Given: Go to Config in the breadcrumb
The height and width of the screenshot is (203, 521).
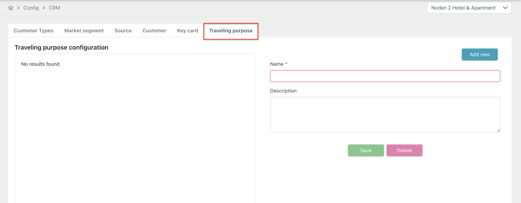Looking at the screenshot, I should click(31, 8).
